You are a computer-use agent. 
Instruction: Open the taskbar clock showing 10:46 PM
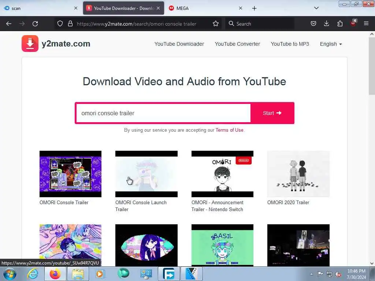tap(356, 274)
